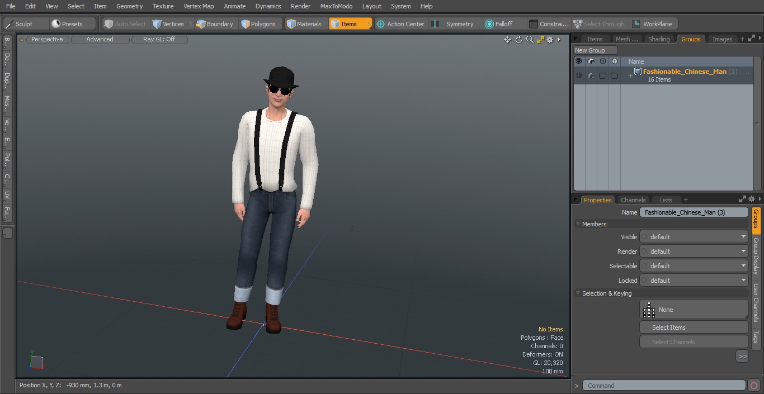Switch to Materials selection mode
This screenshot has width=764, height=394.
coord(305,24)
